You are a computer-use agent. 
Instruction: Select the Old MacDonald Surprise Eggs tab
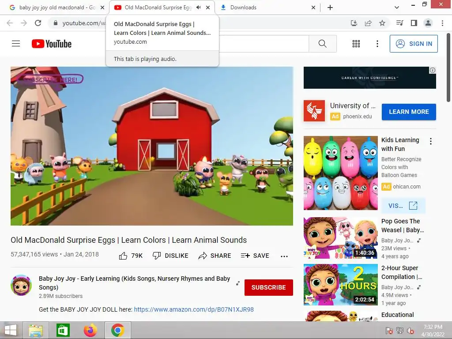(158, 8)
